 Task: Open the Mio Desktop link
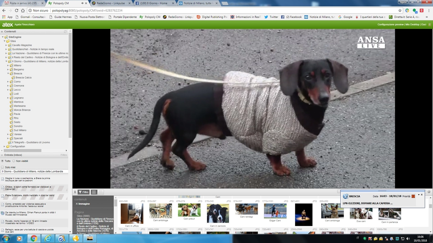tap(412, 25)
